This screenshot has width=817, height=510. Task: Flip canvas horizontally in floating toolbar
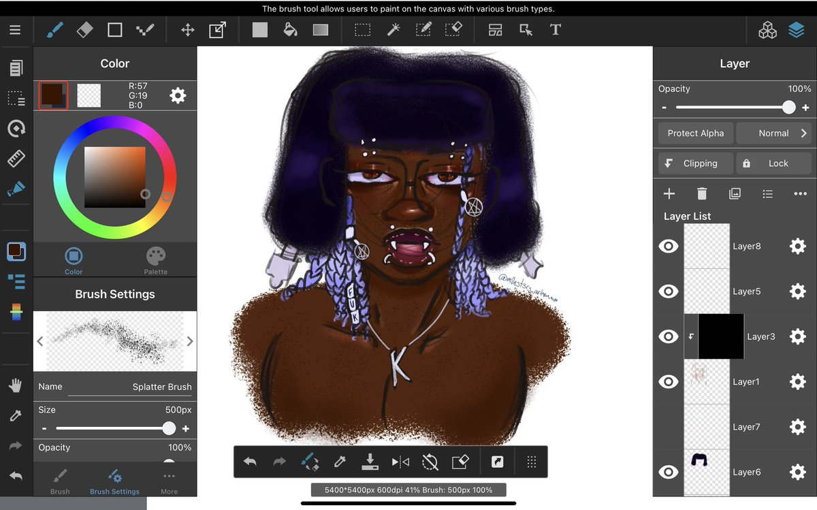[400, 462]
